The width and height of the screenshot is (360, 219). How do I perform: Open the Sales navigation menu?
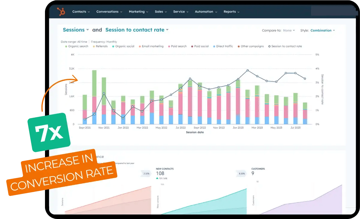[160, 12]
